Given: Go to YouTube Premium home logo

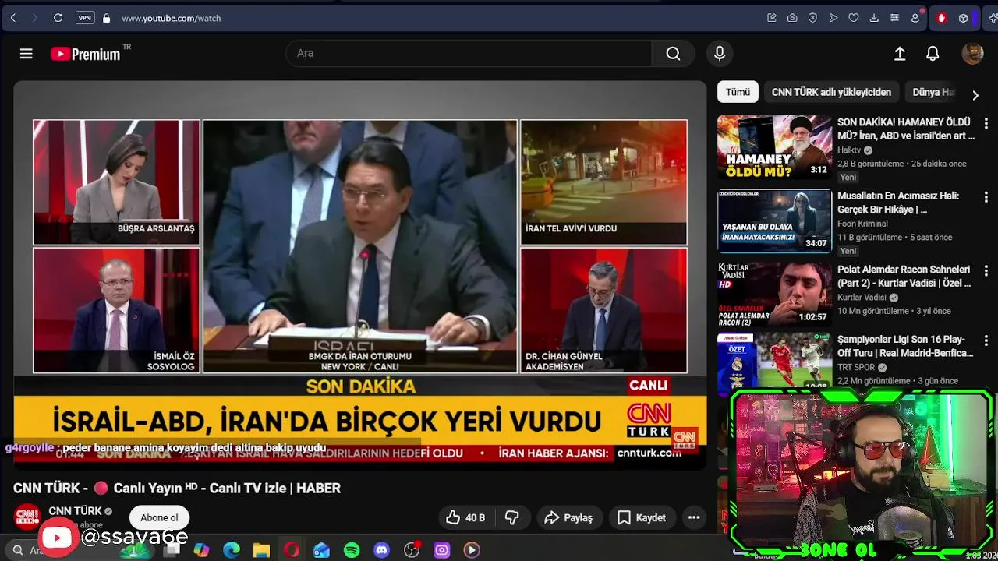Looking at the screenshot, I should click(x=85, y=54).
